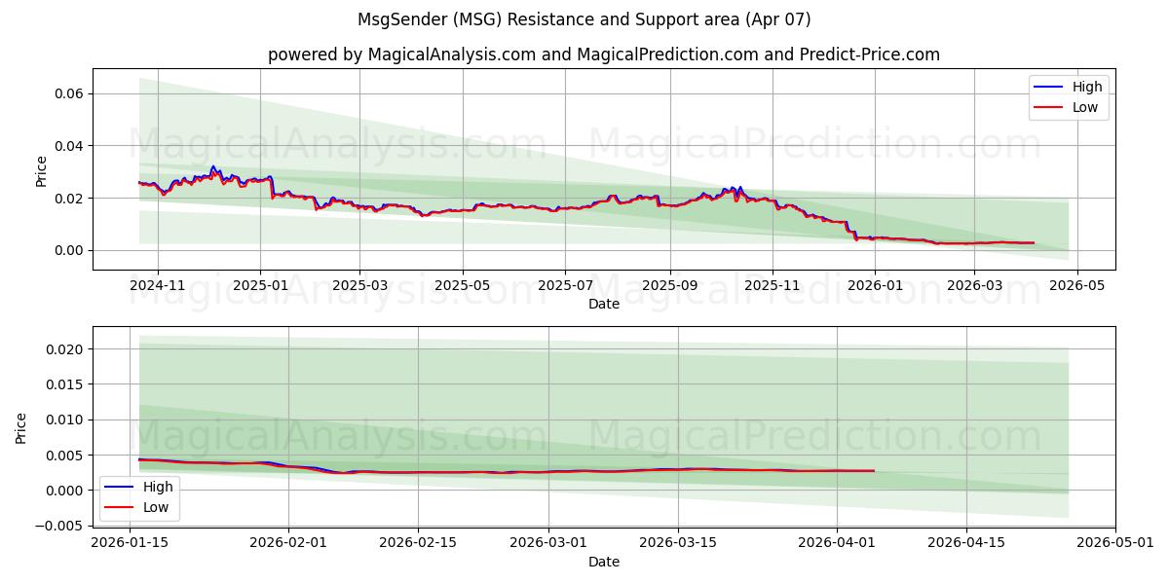This screenshot has width=1169, height=584.
Task: Click the '2025-07' x-axis tick label
Action: (565, 285)
